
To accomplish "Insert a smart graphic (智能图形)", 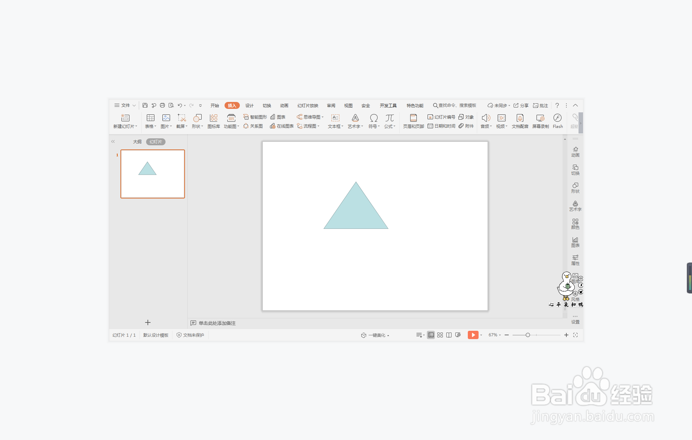I will point(255,117).
